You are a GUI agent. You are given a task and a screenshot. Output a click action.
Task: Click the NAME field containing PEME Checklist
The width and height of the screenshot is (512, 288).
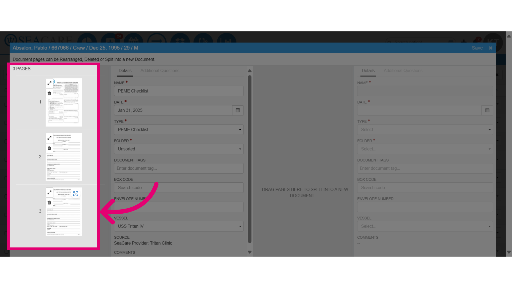(179, 91)
